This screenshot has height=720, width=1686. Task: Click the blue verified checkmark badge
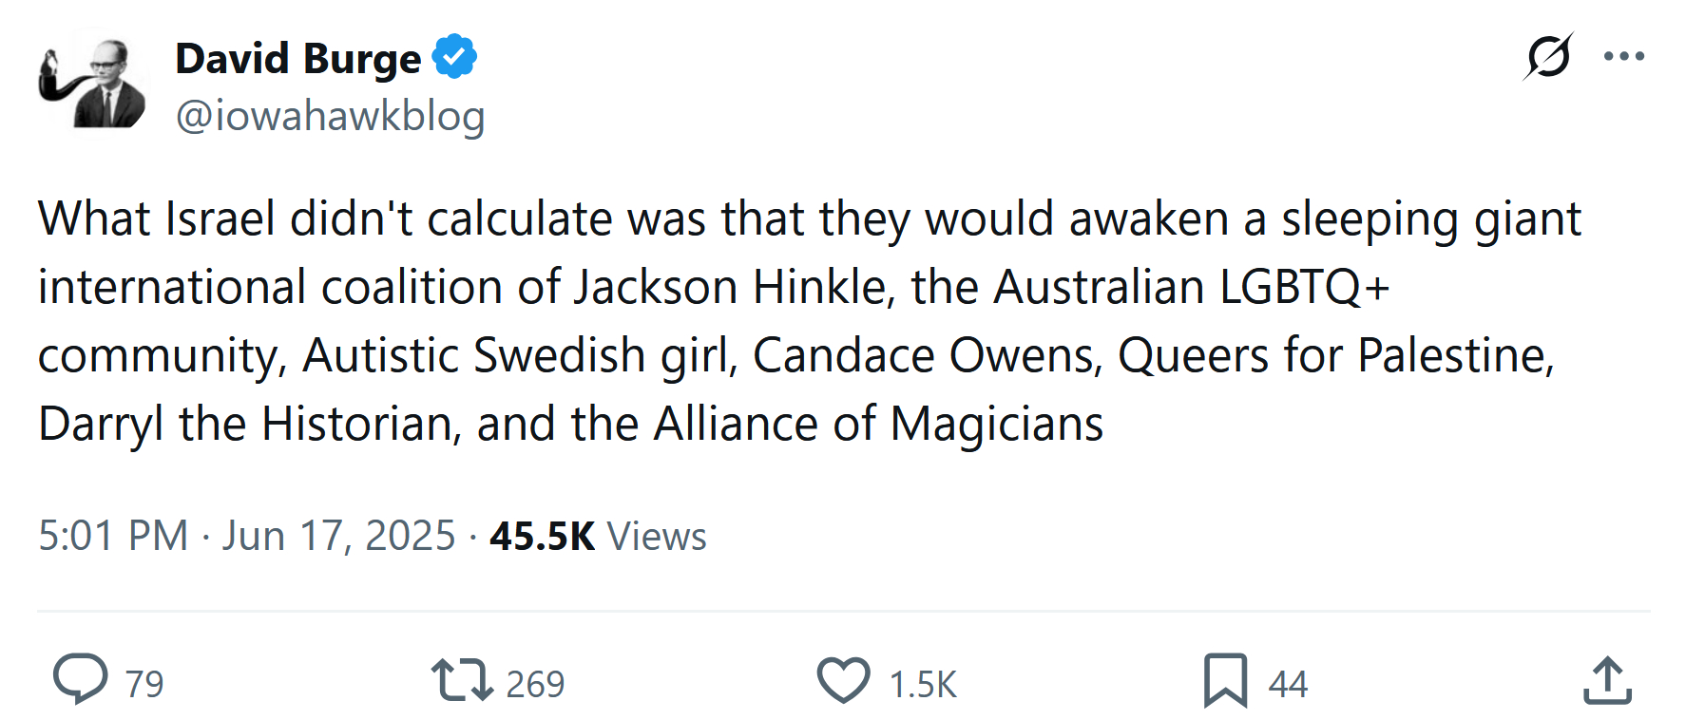click(x=455, y=57)
